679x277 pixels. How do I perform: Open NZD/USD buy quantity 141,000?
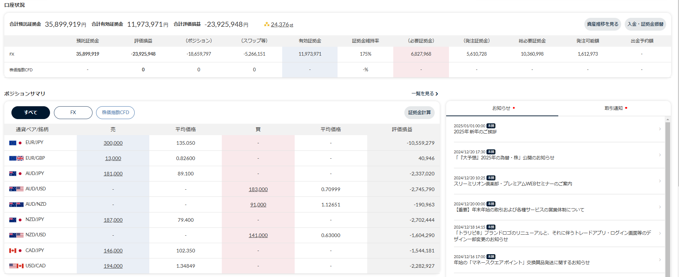258,235
